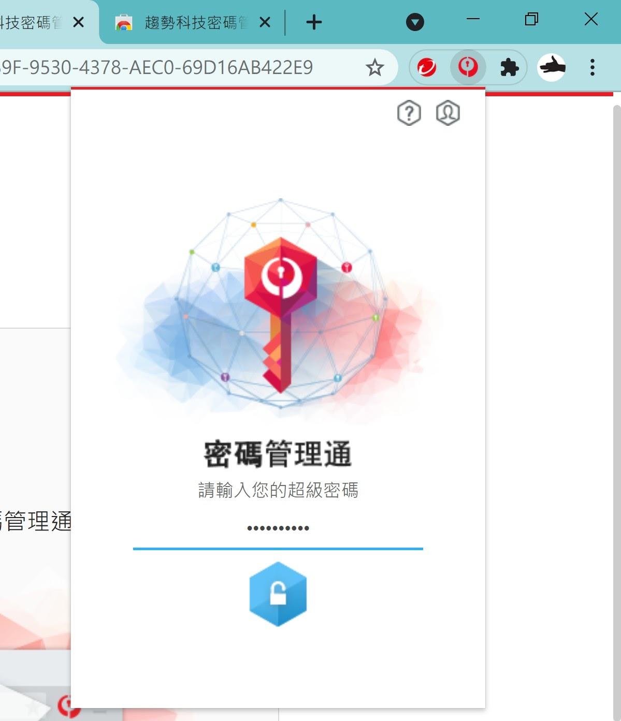This screenshot has width=621, height=721.
Task: Click the address bar URL text
Action: coord(156,67)
